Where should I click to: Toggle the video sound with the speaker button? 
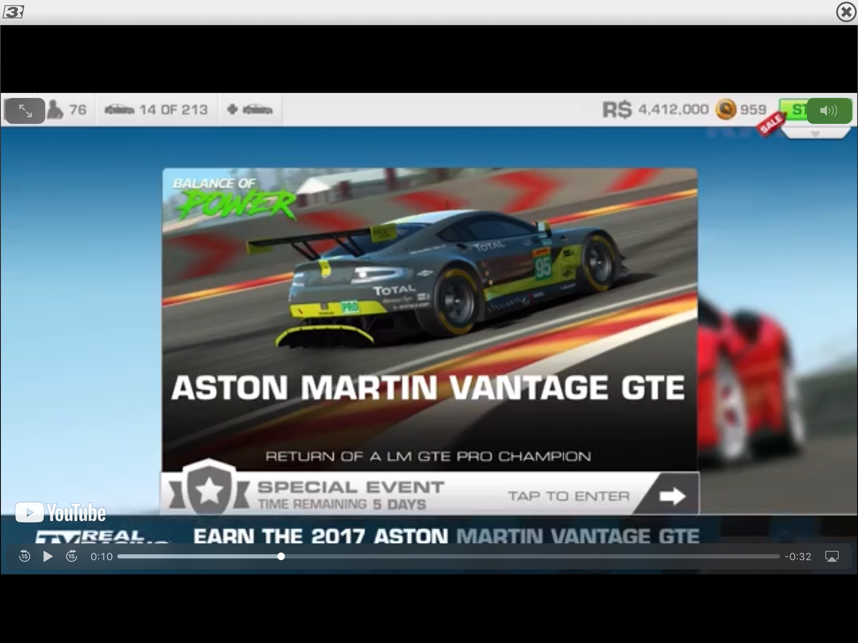pyautogui.click(x=829, y=111)
